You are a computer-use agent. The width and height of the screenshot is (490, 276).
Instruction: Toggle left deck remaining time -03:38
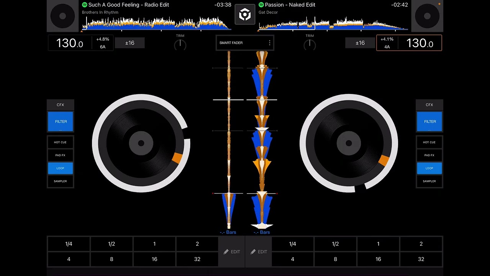tap(223, 5)
